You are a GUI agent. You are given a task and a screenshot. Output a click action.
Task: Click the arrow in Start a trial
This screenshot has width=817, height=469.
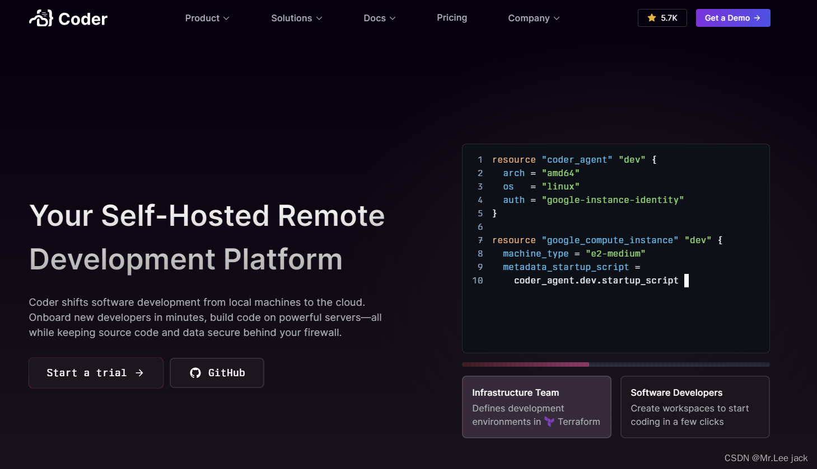(x=139, y=373)
